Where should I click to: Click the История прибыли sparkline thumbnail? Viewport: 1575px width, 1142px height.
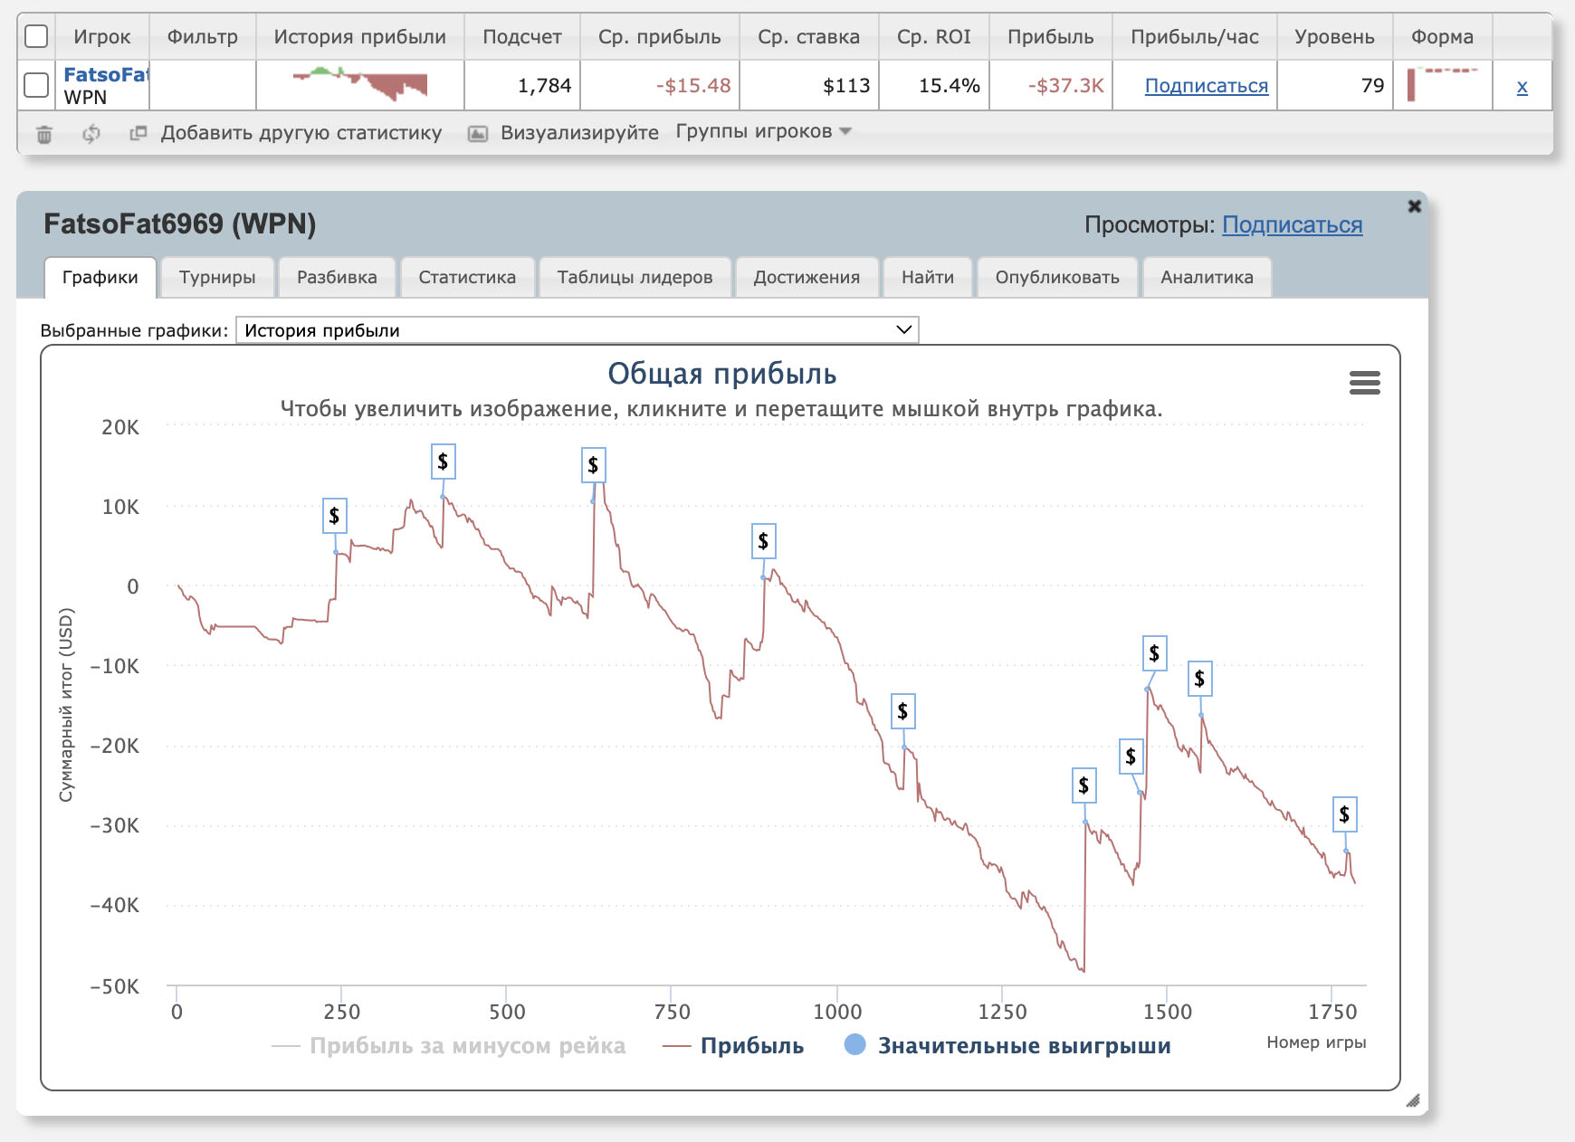point(360,85)
